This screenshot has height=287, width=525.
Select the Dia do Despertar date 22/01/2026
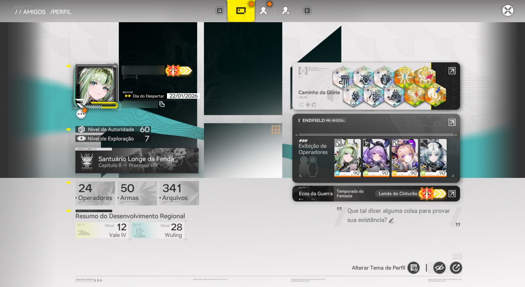[x=183, y=96]
